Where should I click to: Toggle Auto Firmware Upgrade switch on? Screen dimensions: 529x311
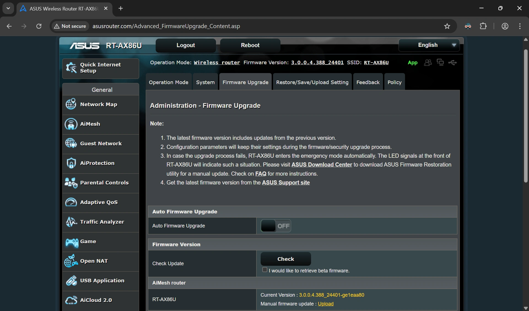(276, 226)
